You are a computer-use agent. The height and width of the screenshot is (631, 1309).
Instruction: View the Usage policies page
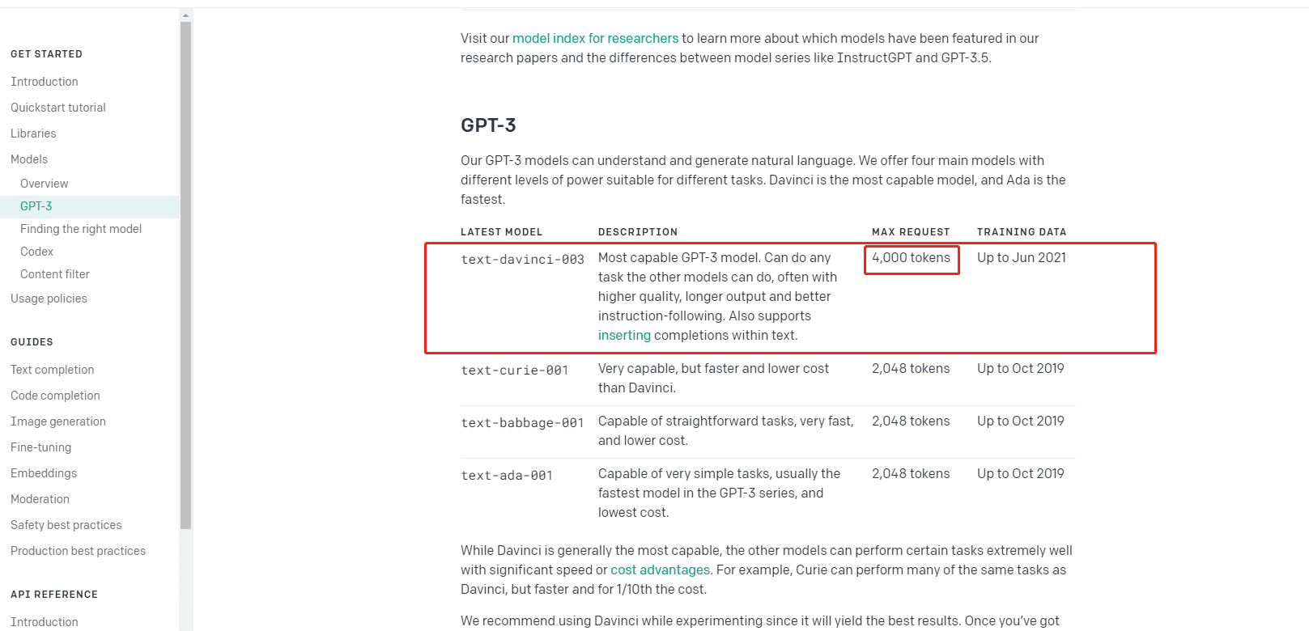pos(49,298)
